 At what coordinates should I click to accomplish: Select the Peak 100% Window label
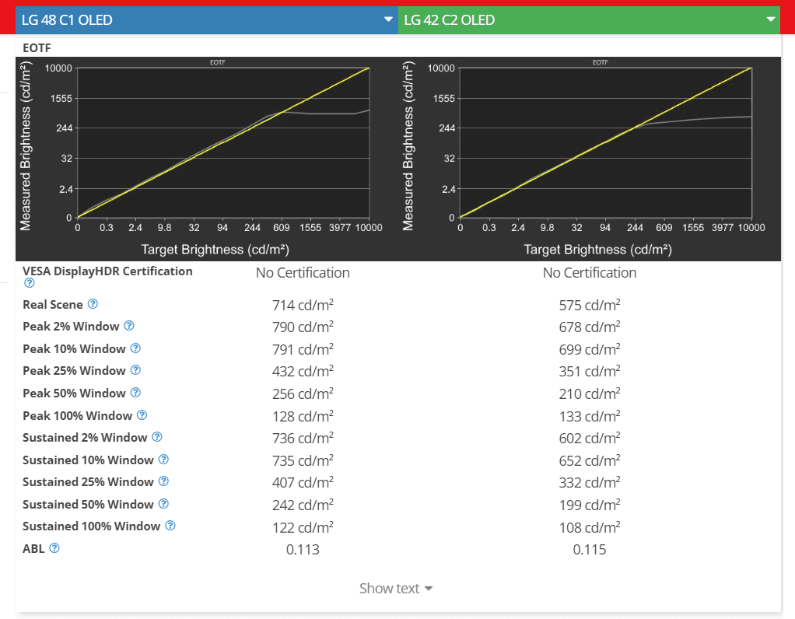78,416
